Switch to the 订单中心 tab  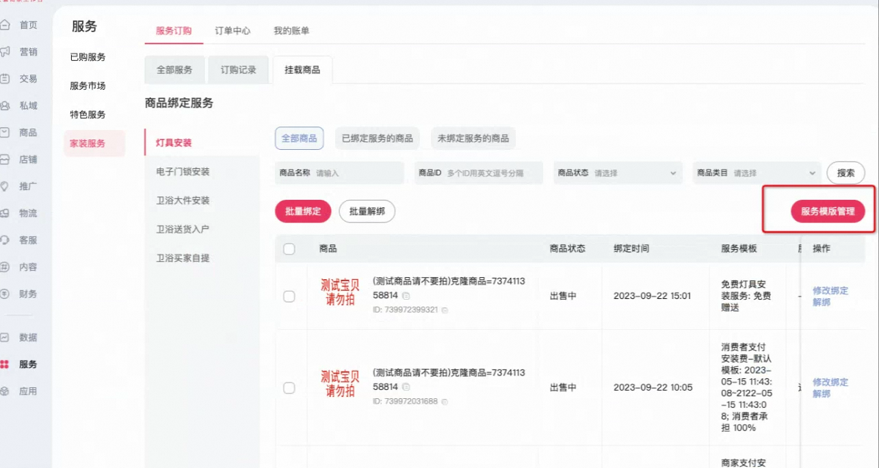coord(233,31)
